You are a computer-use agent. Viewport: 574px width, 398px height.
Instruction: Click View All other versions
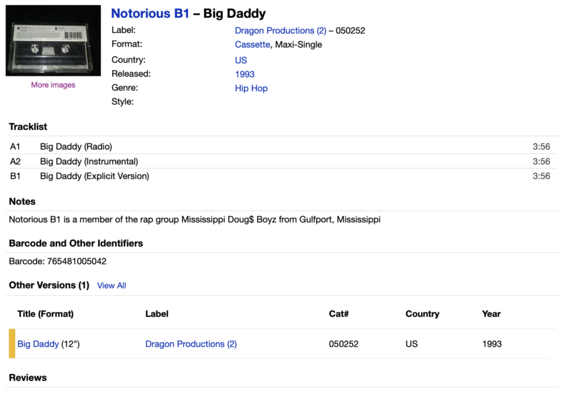(111, 286)
